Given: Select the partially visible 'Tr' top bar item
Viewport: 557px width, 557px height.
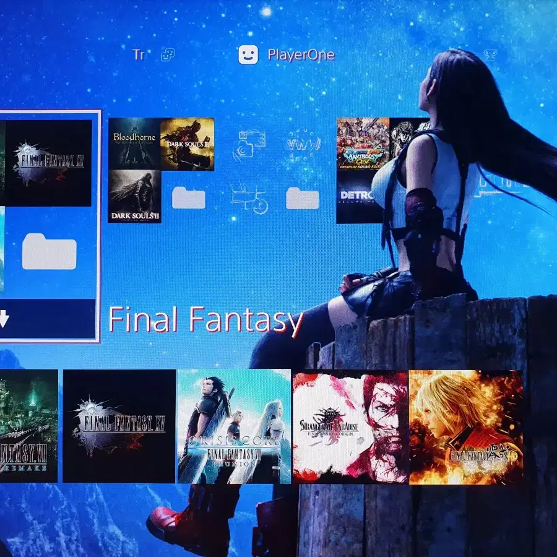Looking at the screenshot, I should click(139, 54).
